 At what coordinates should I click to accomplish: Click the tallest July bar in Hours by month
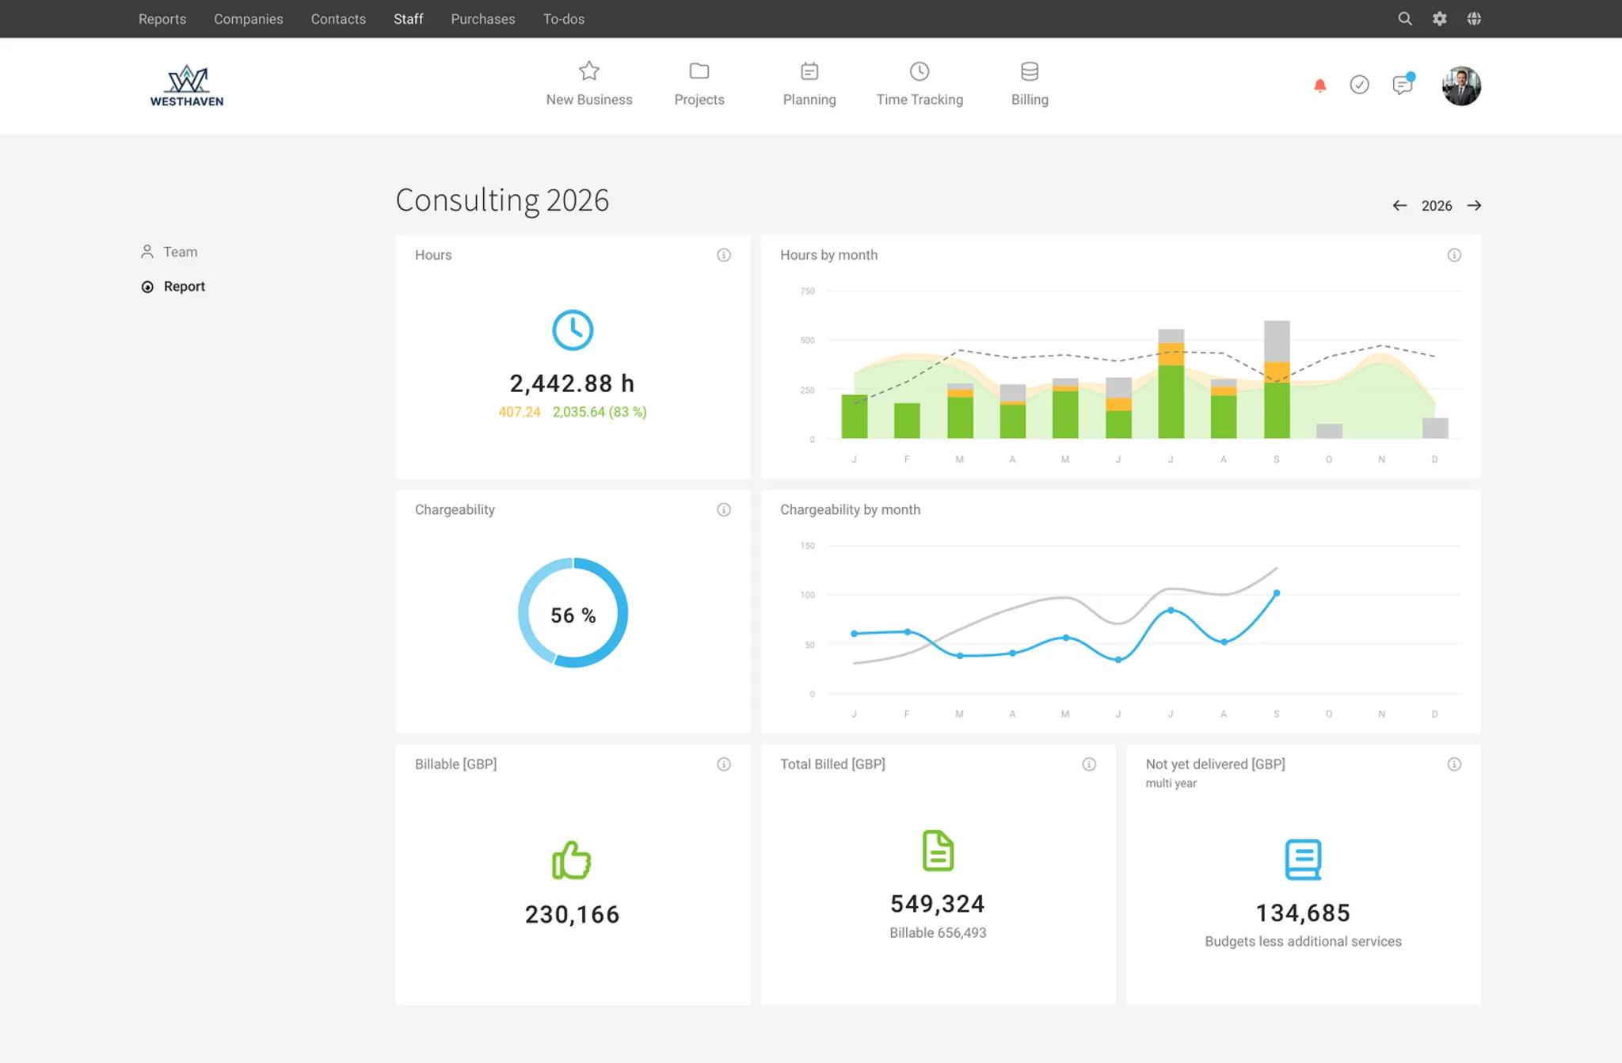(1170, 383)
